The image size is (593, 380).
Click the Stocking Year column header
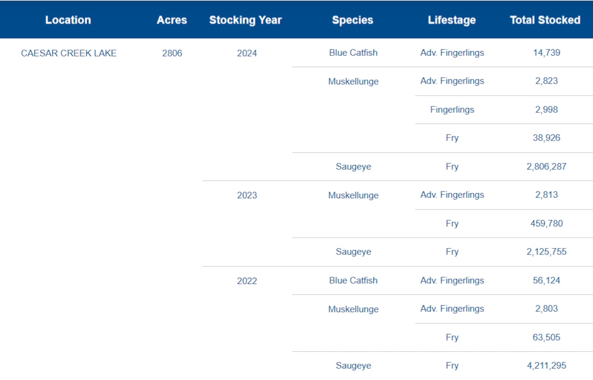[245, 20]
